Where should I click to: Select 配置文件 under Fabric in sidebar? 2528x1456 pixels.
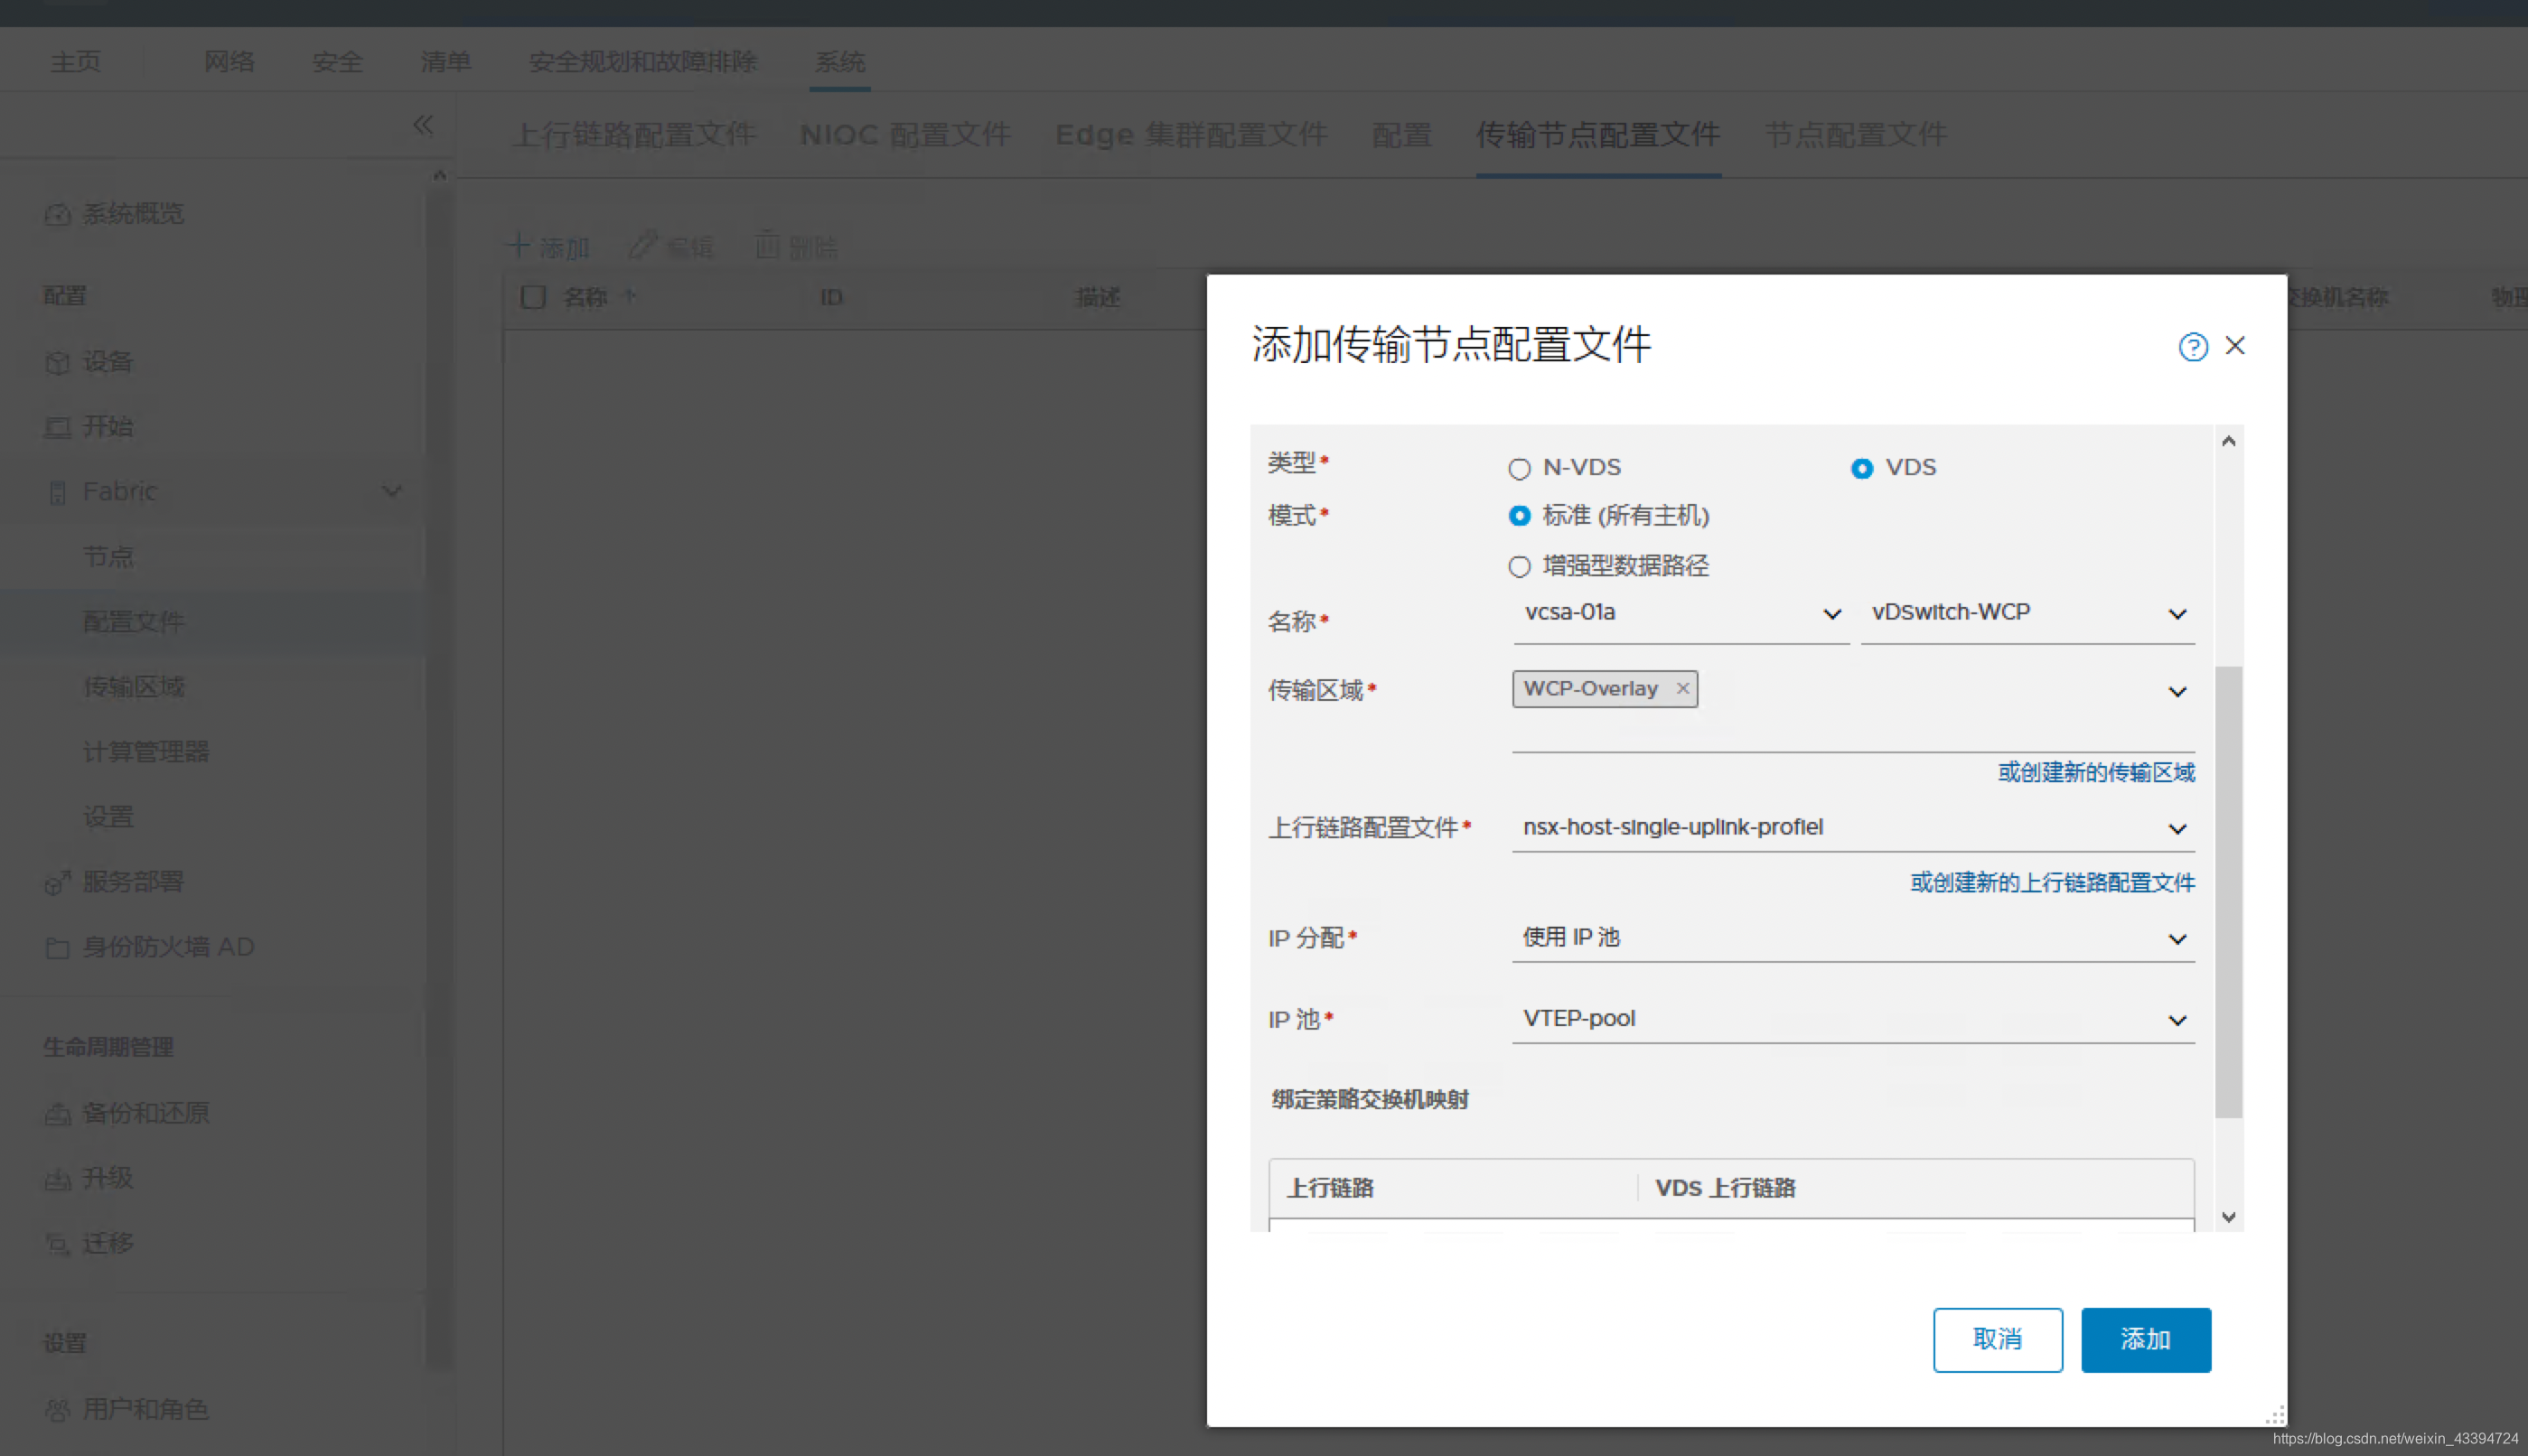click(134, 622)
